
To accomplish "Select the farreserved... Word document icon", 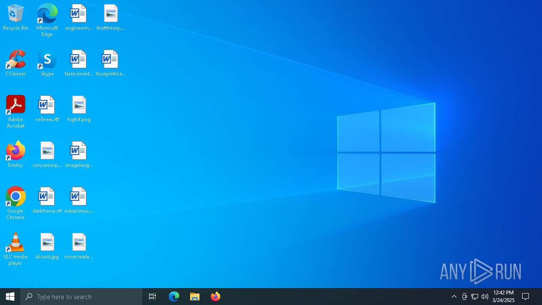I will point(79,64).
